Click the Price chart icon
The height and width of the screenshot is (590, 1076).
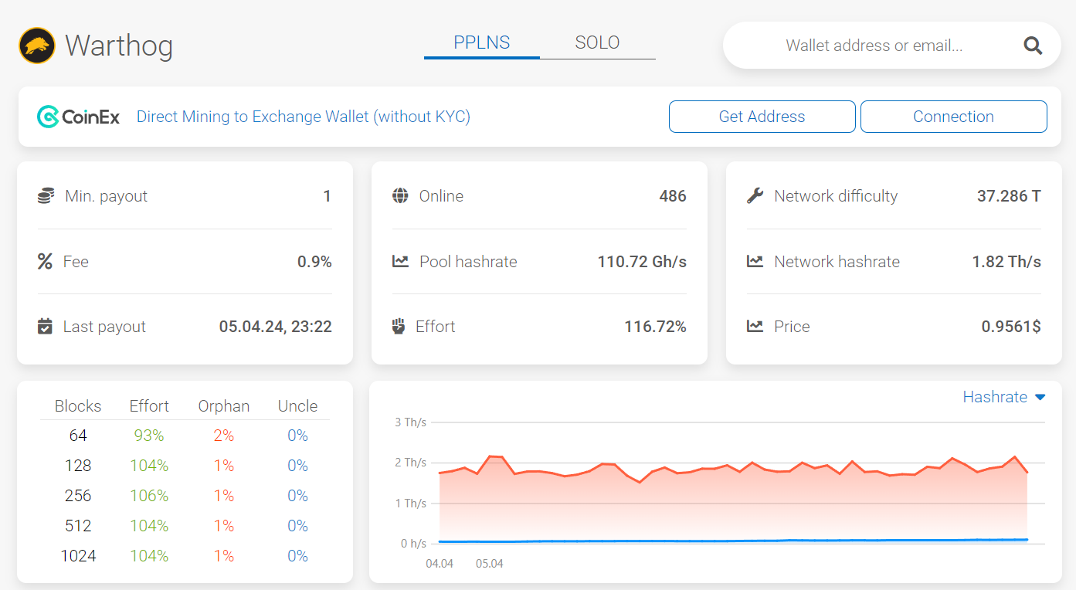point(755,326)
